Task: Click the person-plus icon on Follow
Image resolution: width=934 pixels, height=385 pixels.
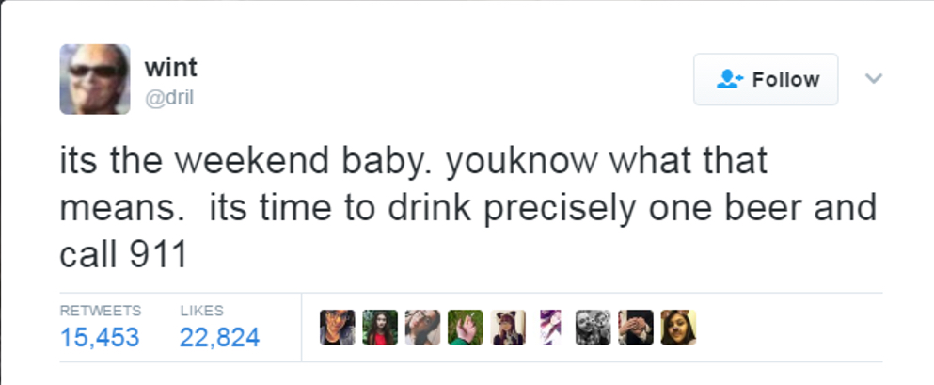Action: tap(730, 80)
